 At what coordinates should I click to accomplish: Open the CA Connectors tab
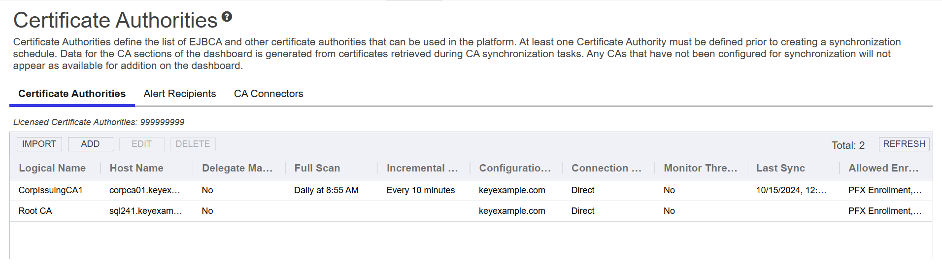coord(269,94)
